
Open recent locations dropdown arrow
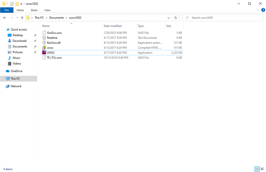click(17, 18)
